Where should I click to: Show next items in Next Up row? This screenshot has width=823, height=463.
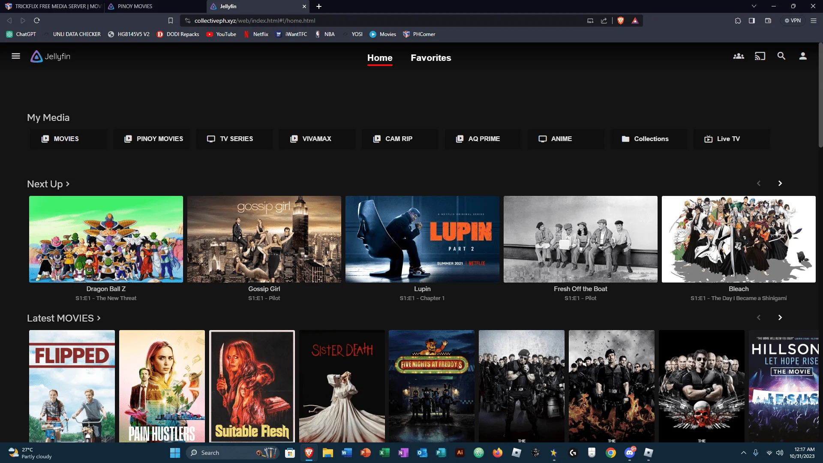pyautogui.click(x=780, y=183)
